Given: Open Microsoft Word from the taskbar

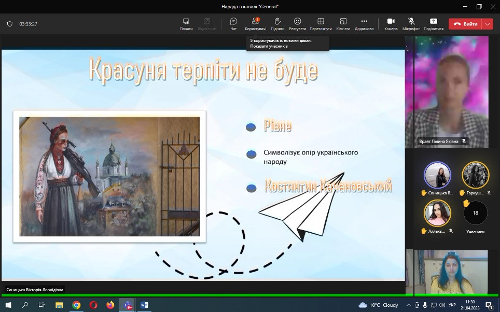Looking at the screenshot, I should (144, 305).
